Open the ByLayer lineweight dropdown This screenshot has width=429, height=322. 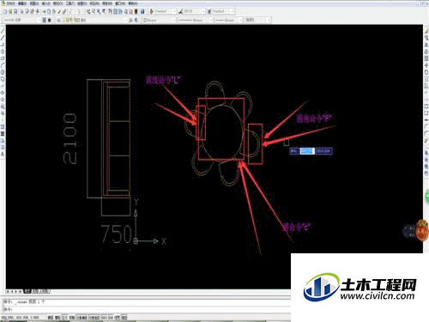(x=240, y=20)
